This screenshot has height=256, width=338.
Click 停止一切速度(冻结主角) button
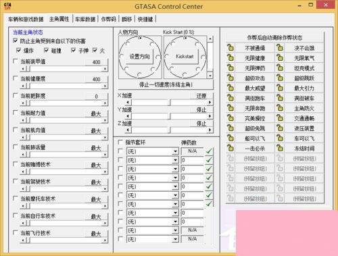coord(166,84)
